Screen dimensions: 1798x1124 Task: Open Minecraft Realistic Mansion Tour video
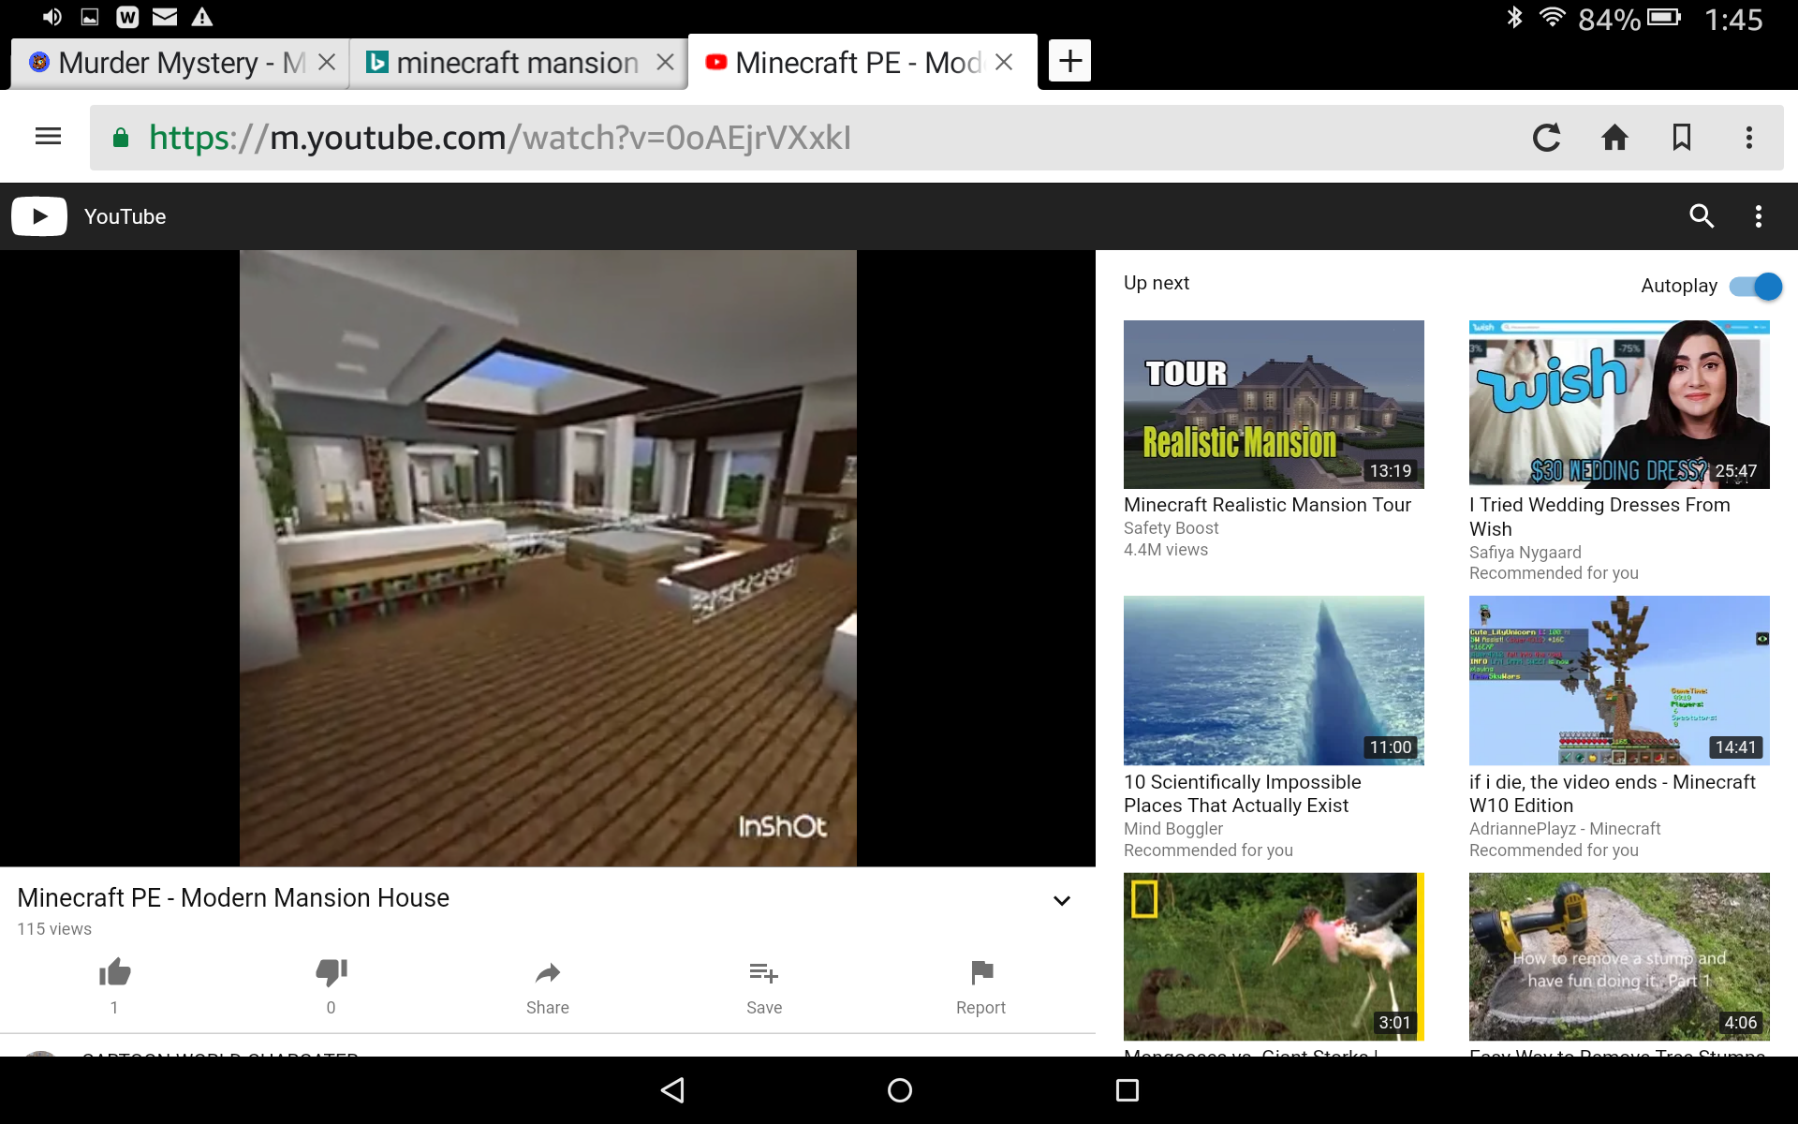[x=1274, y=404]
